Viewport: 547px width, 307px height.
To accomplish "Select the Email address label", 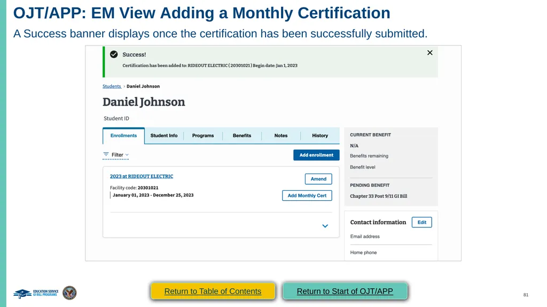I will 365,237.
